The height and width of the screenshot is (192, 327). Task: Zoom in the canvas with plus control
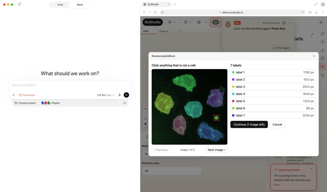click(x=146, y=109)
